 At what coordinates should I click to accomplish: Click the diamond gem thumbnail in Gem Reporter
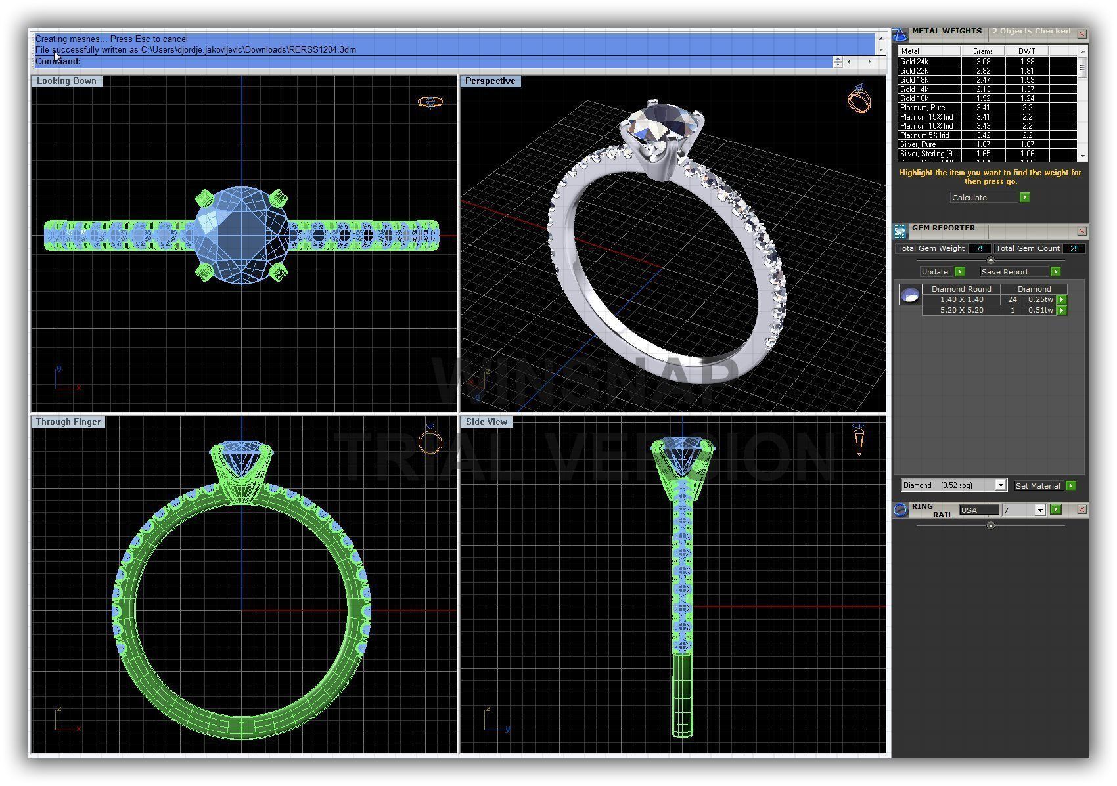tap(910, 295)
